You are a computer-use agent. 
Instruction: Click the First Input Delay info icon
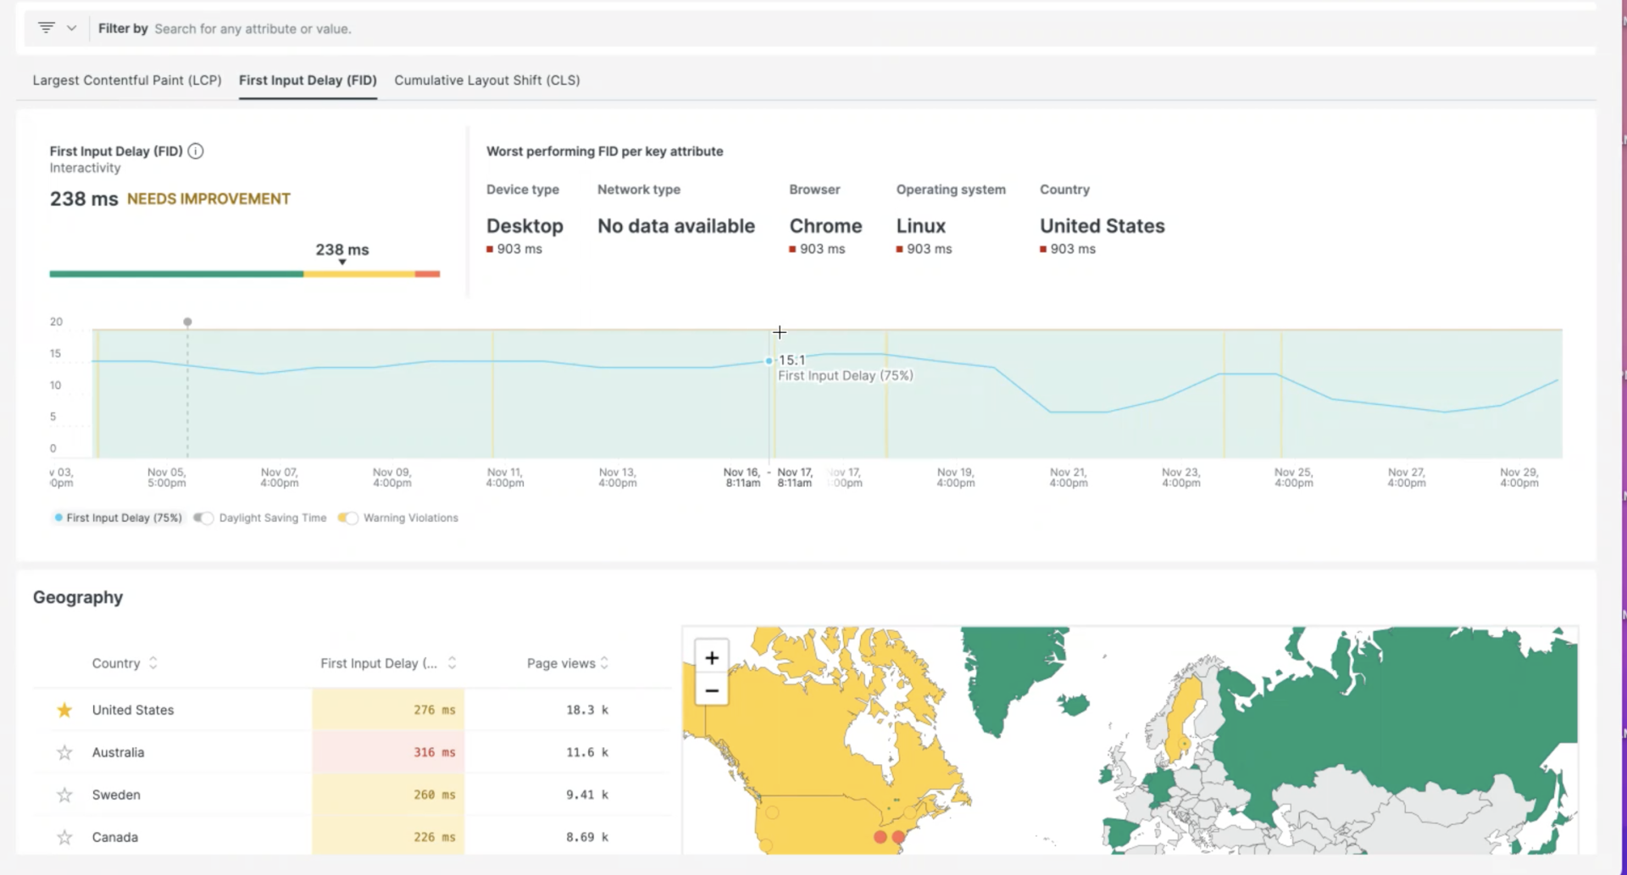(x=195, y=151)
